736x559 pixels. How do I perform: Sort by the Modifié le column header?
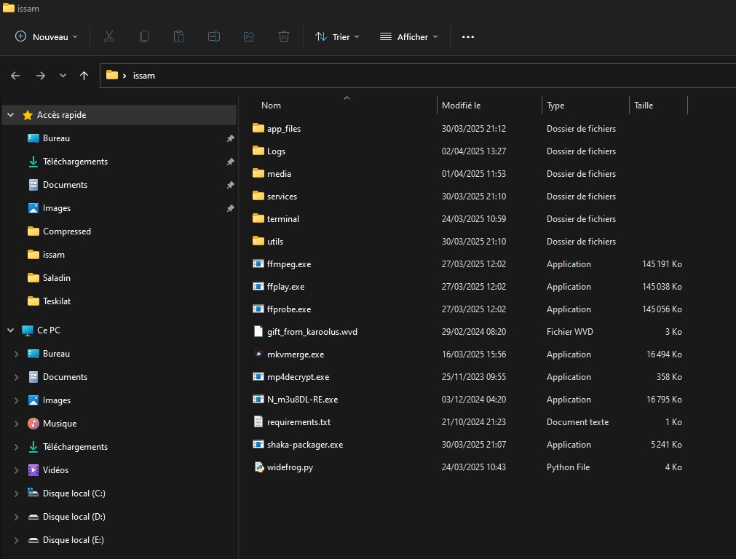coord(461,106)
